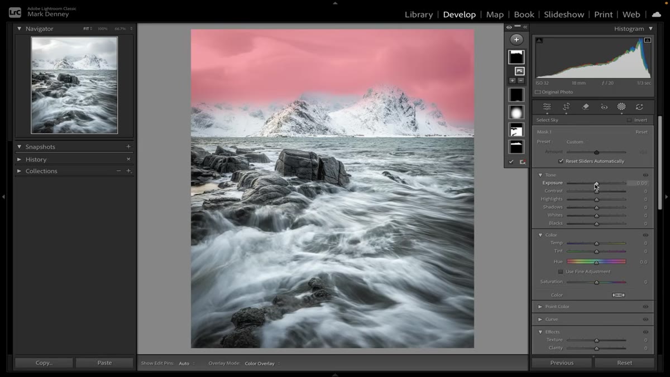Click the bottom Reset button
This screenshot has width=670, height=377.
[x=624, y=362]
